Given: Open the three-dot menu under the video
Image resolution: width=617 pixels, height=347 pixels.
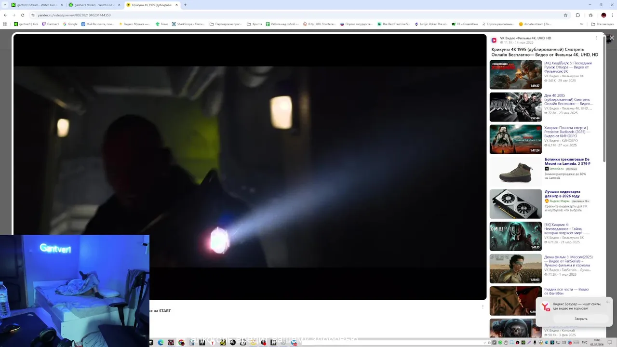Looking at the screenshot, I should pos(483,307).
